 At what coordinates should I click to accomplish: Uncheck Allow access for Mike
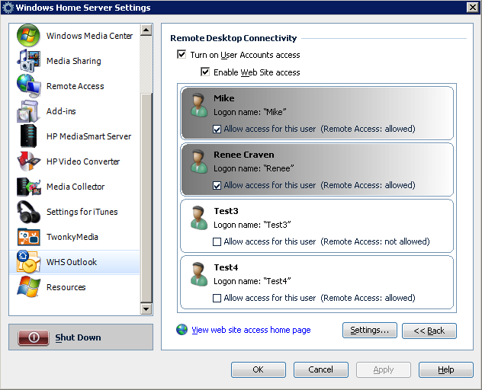click(217, 129)
